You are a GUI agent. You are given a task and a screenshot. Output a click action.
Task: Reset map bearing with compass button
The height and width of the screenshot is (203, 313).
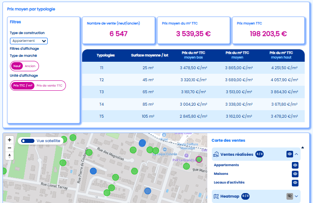tap(10, 156)
